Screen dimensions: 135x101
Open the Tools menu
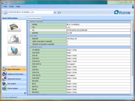[11, 6]
